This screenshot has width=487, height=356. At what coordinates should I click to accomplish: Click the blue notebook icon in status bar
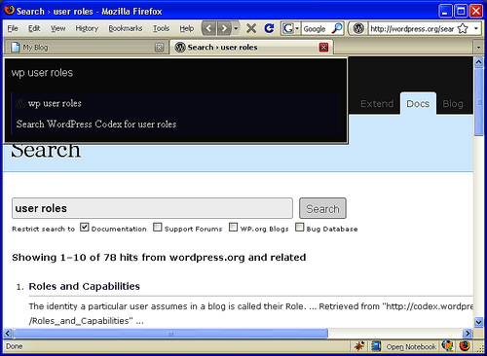pyautogui.click(x=376, y=346)
